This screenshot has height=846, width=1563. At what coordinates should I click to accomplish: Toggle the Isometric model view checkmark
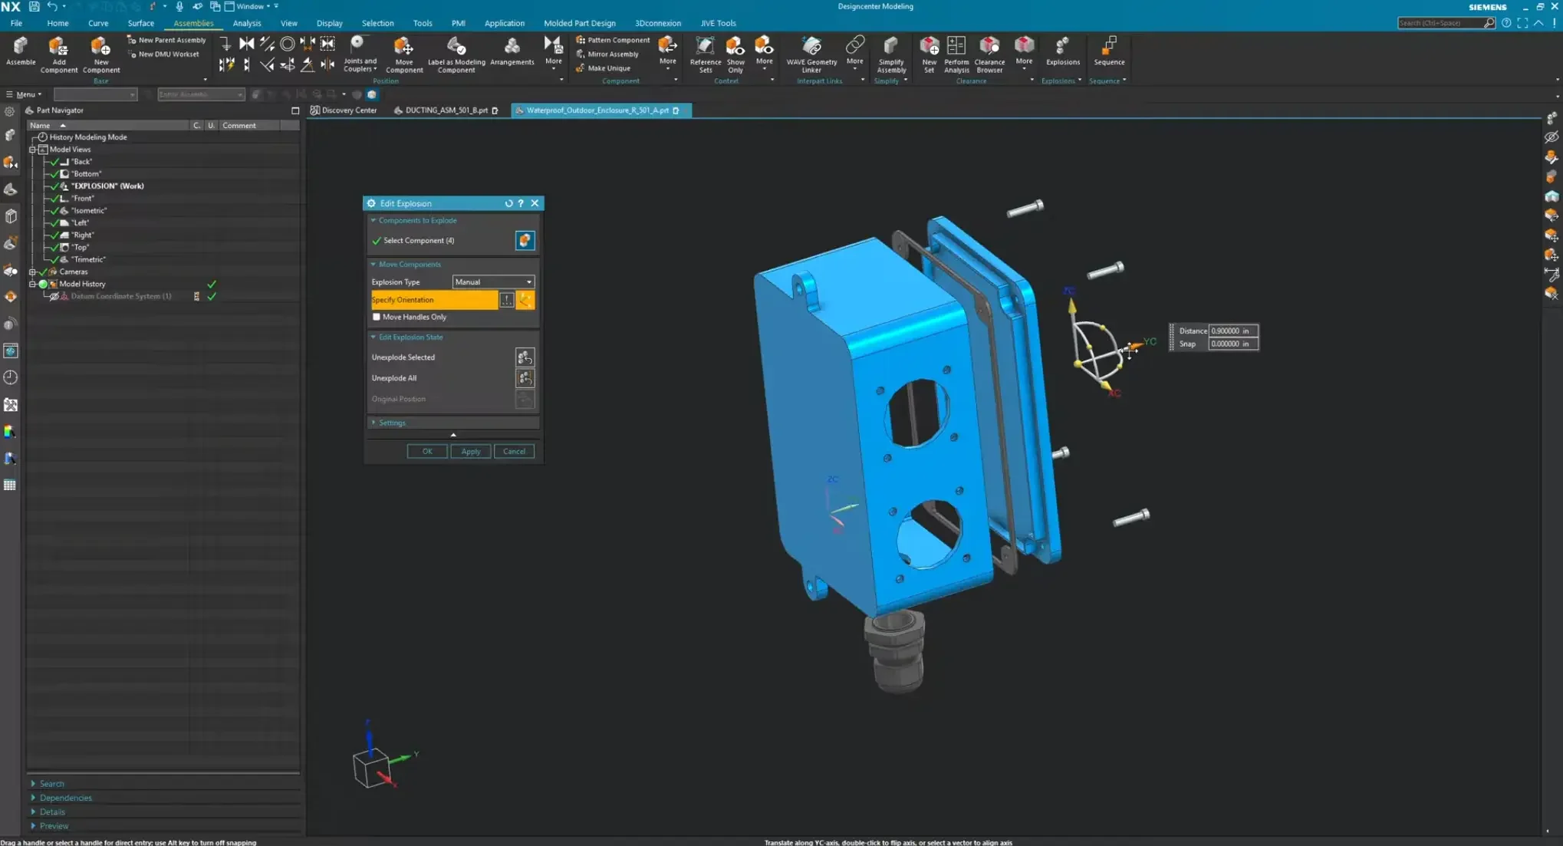(54, 211)
